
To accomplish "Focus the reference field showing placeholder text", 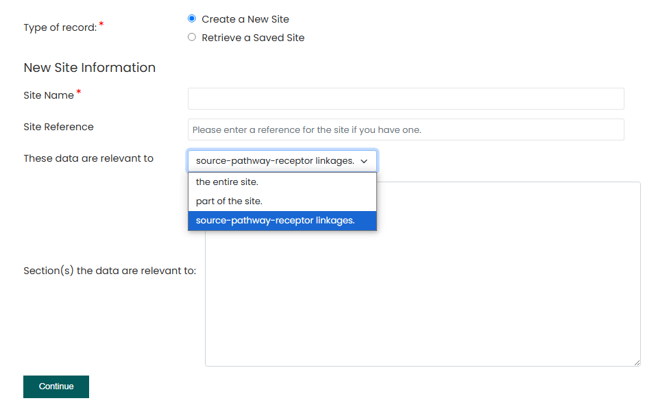I will point(405,130).
